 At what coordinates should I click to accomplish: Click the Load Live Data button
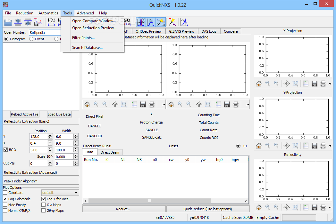tap(59, 114)
